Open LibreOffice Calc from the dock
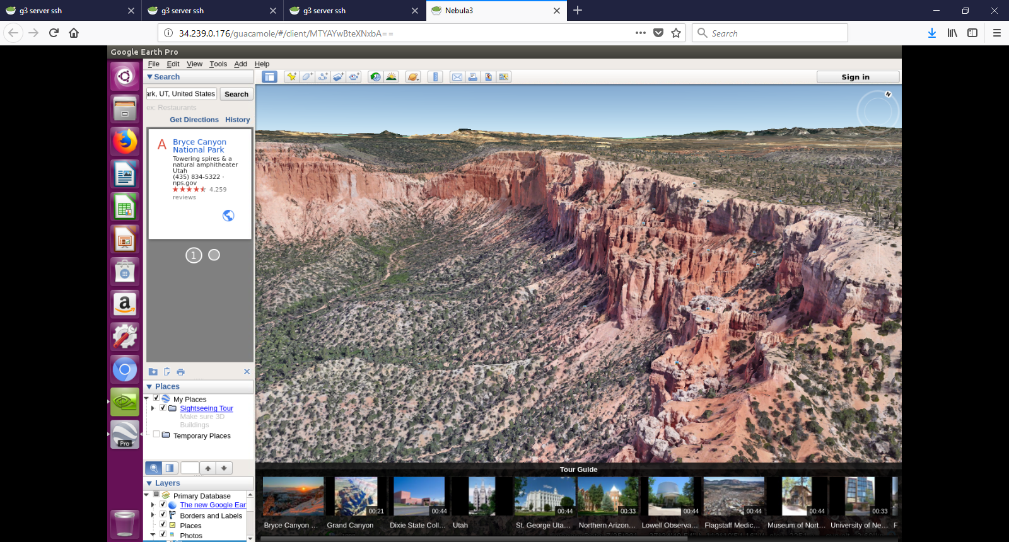Screen dimensions: 1009x542 tap(125, 207)
